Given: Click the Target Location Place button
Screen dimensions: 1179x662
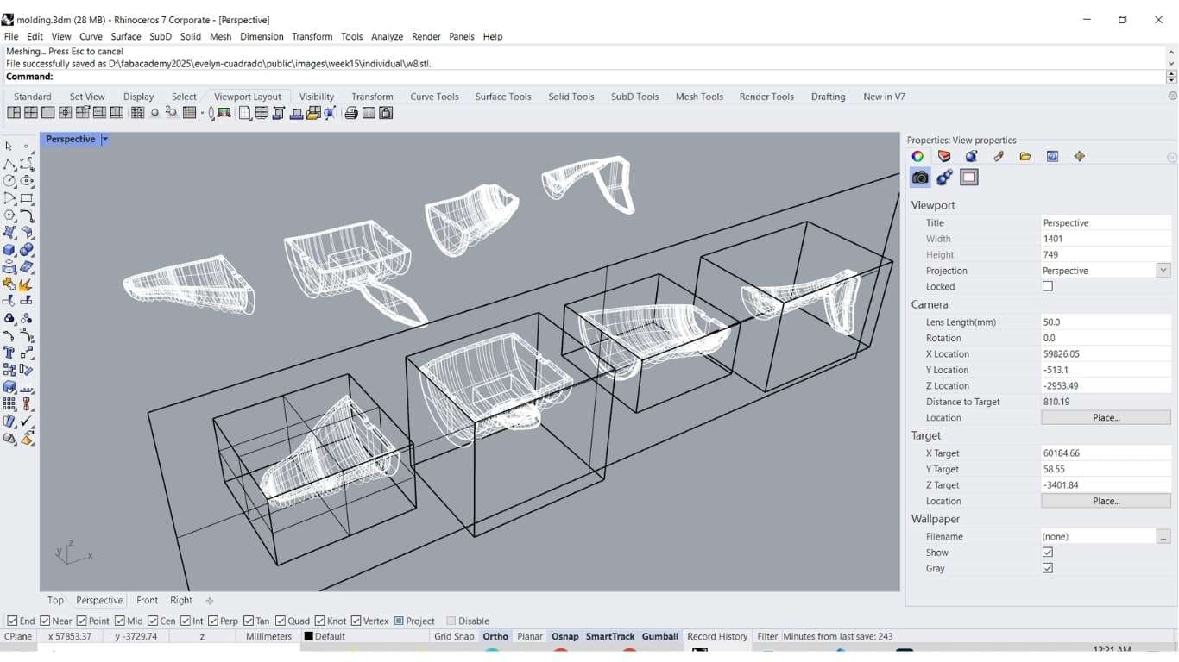Looking at the screenshot, I should pyautogui.click(x=1106, y=501).
